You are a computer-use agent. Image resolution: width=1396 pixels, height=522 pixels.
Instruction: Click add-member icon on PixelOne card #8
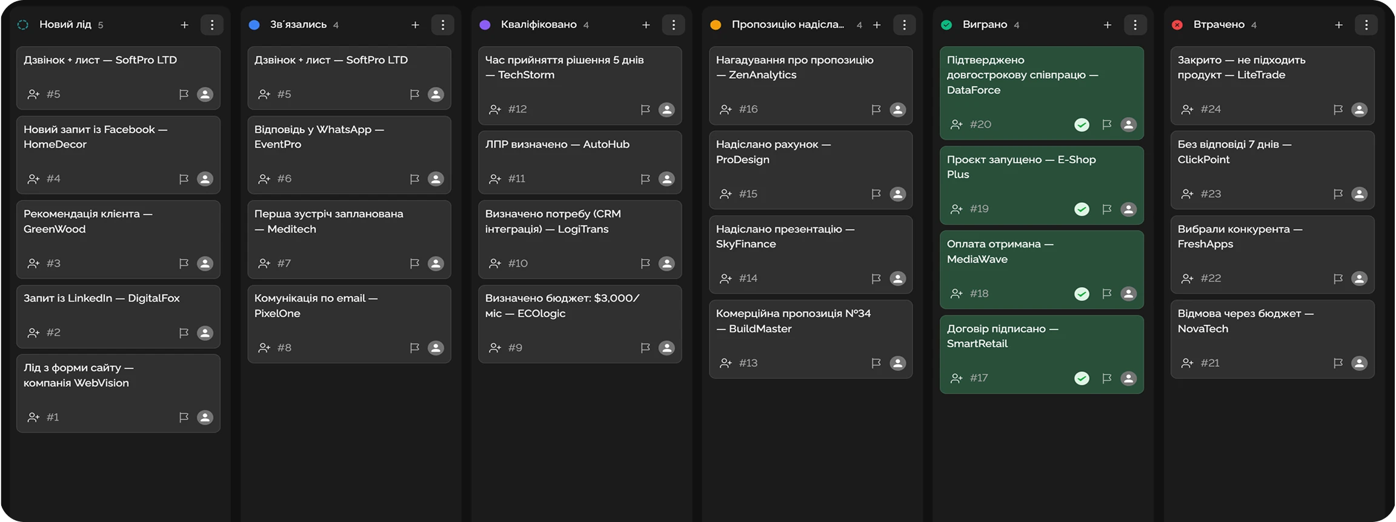point(264,348)
